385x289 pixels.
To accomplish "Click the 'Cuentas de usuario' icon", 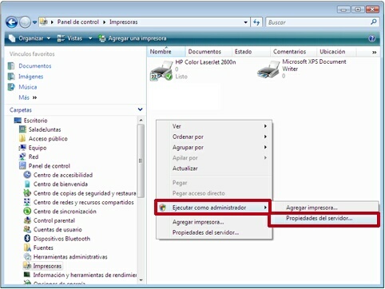I will (x=27, y=229).
